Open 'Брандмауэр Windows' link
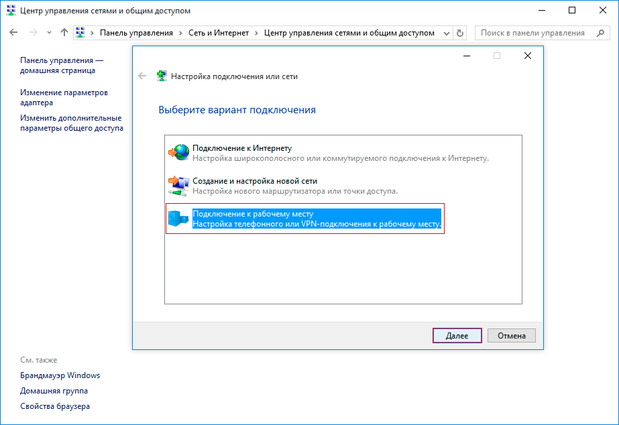This screenshot has width=619, height=425. pyautogui.click(x=60, y=375)
